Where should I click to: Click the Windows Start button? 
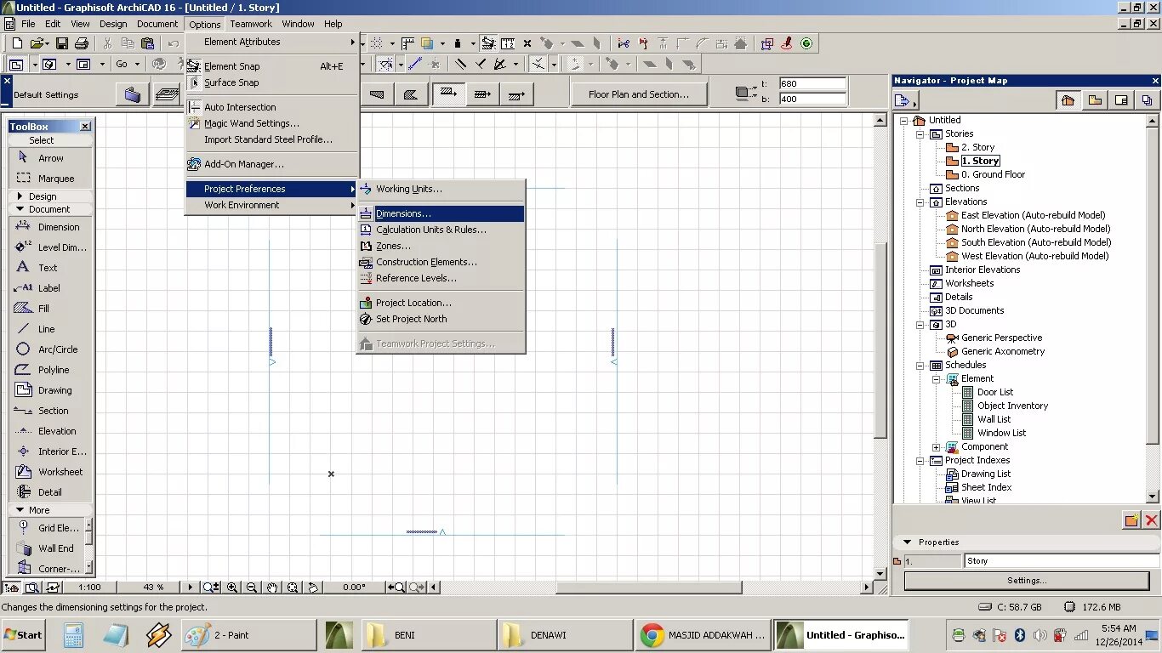(x=23, y=635)
